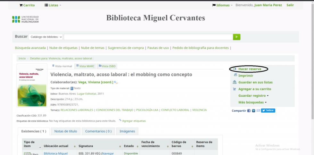
Task: Open RELACIONES LABORALES subject link
Action: pos(77,110)
